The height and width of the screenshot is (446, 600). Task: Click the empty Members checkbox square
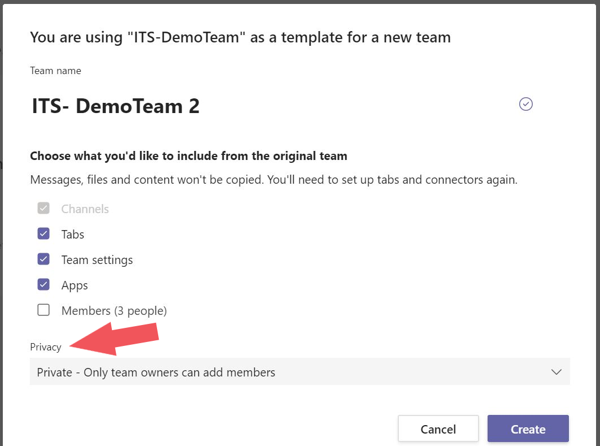(44, 309)
